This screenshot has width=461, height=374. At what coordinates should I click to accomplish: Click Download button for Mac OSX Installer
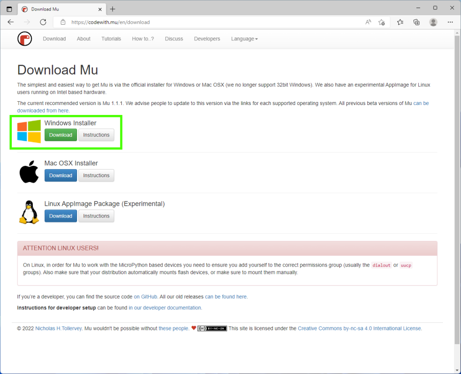tap(60, 175)
